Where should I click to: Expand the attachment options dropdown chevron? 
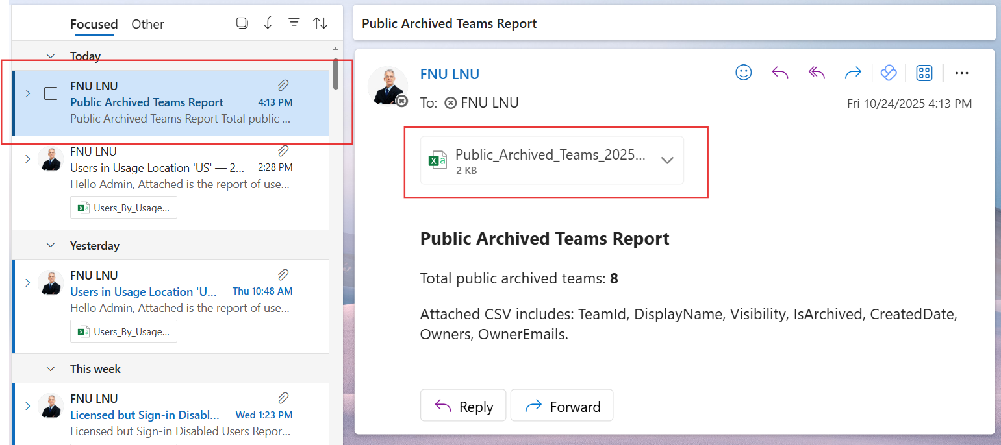pyautogui.click(x=667, y=160)
